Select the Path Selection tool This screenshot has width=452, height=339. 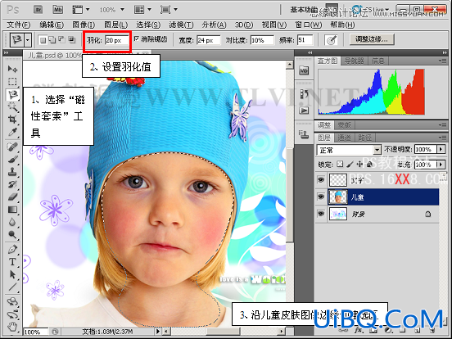[x=12, y=274]
